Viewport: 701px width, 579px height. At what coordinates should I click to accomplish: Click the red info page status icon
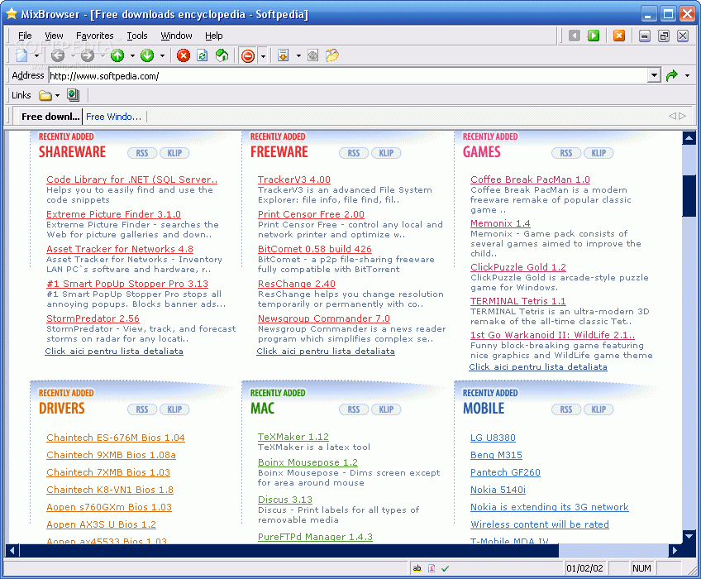click(432, 568)
